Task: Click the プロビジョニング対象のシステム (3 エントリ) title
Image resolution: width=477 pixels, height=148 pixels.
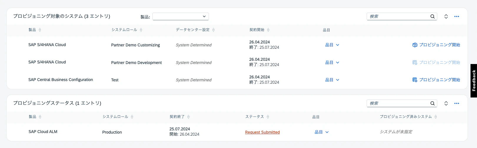Action: pyautogui.click(x=62, y=16)
